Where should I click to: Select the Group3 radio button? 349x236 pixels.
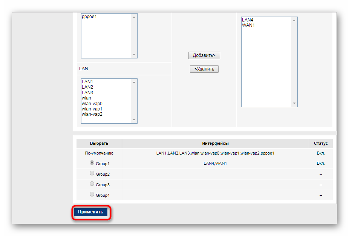tap(92, 184)
